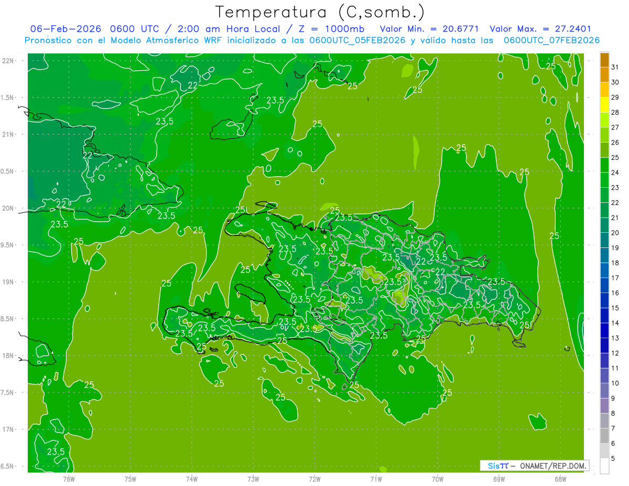Click legend label '21'
The width and height of the screenshot is (629, 486).
coord(615,218)
